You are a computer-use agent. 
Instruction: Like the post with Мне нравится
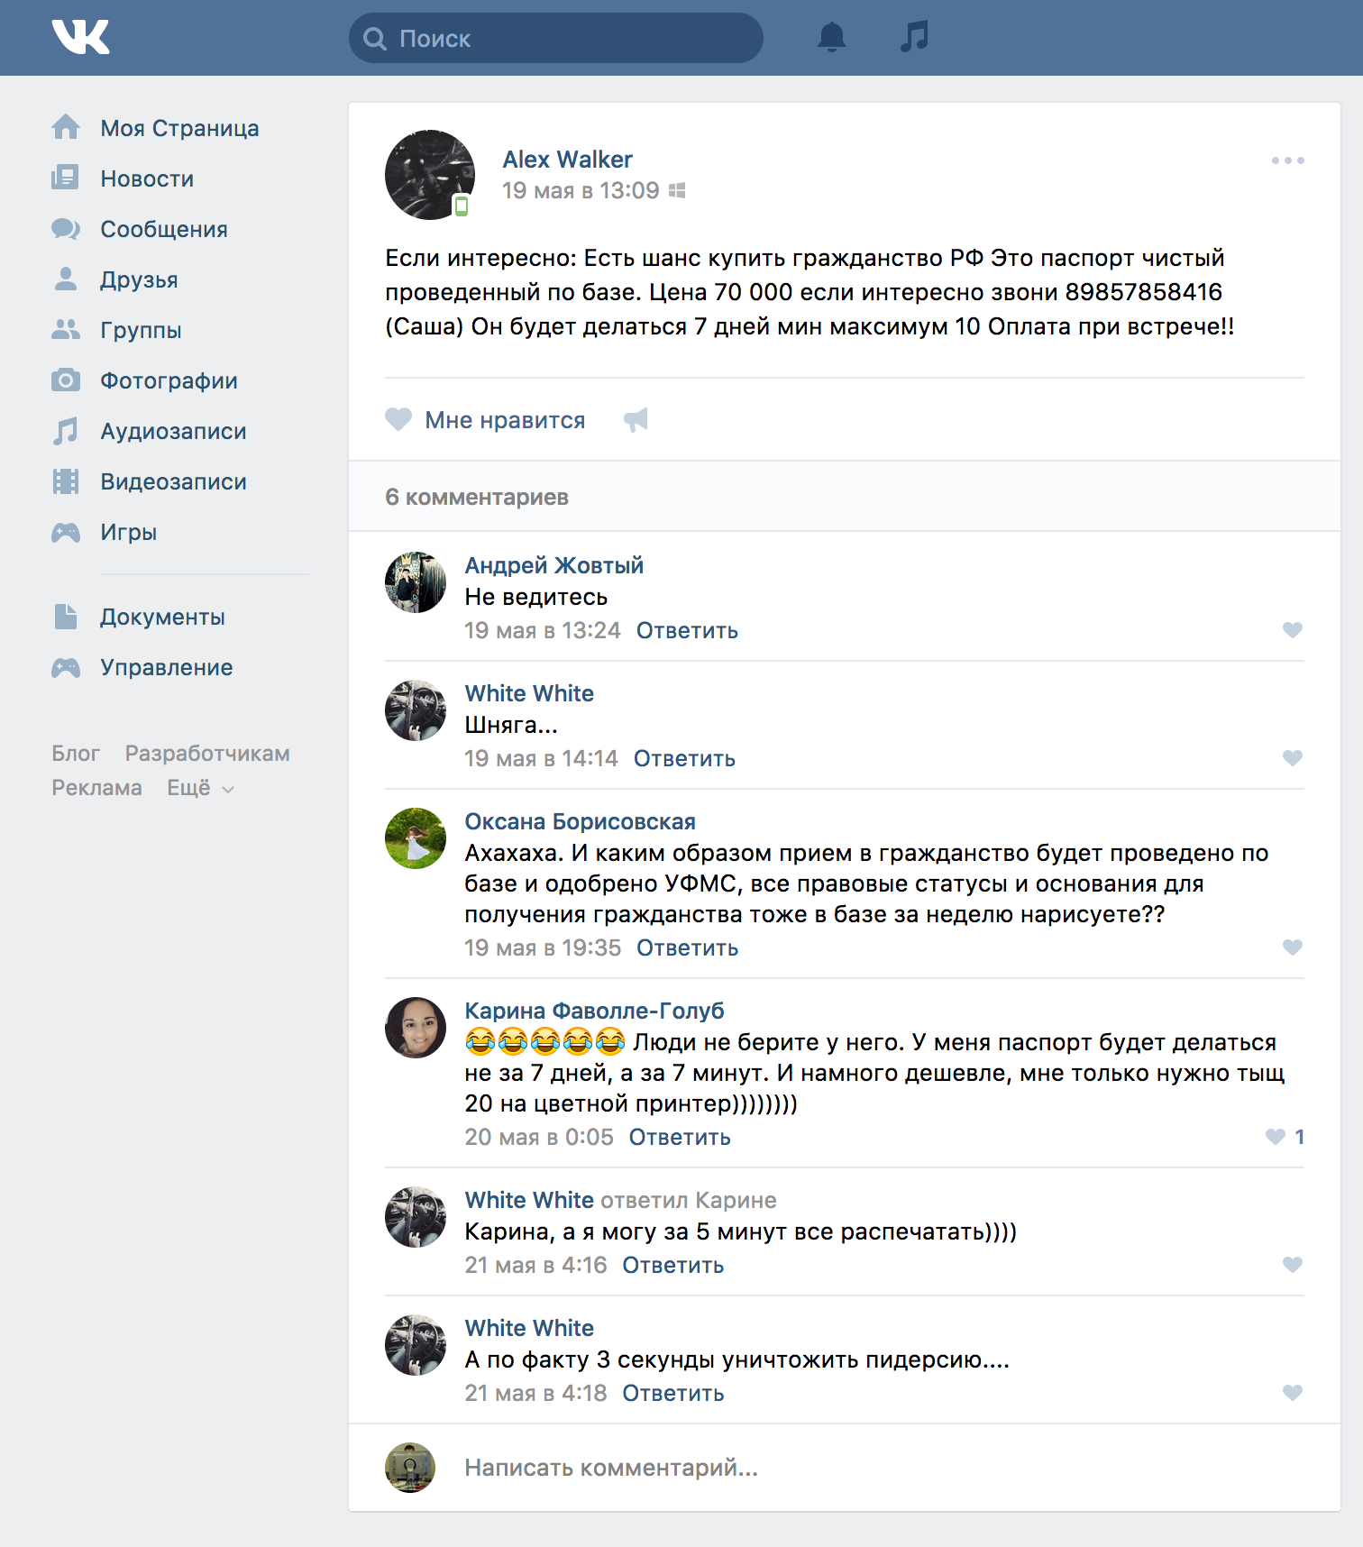tap(486, 420)
